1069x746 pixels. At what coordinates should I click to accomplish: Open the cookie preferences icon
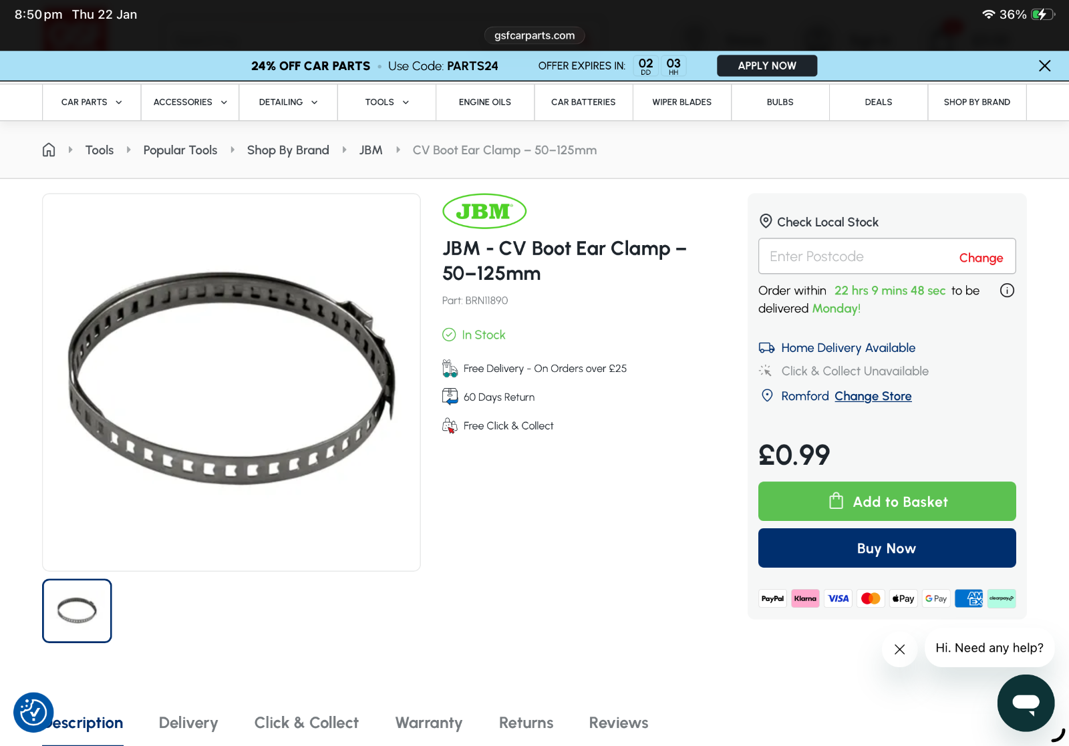tap(33, 712)
